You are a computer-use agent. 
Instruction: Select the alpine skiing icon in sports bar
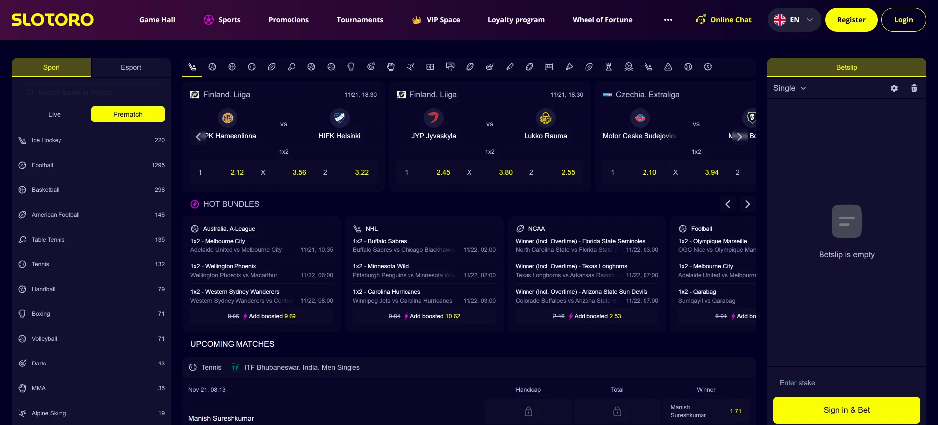(410, 67)
